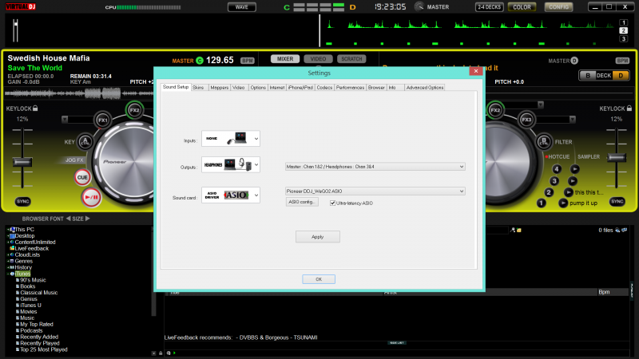639x359 pixels.
Task: Open the Outputs headphones dropdown
Action: [x=231, y=164]
